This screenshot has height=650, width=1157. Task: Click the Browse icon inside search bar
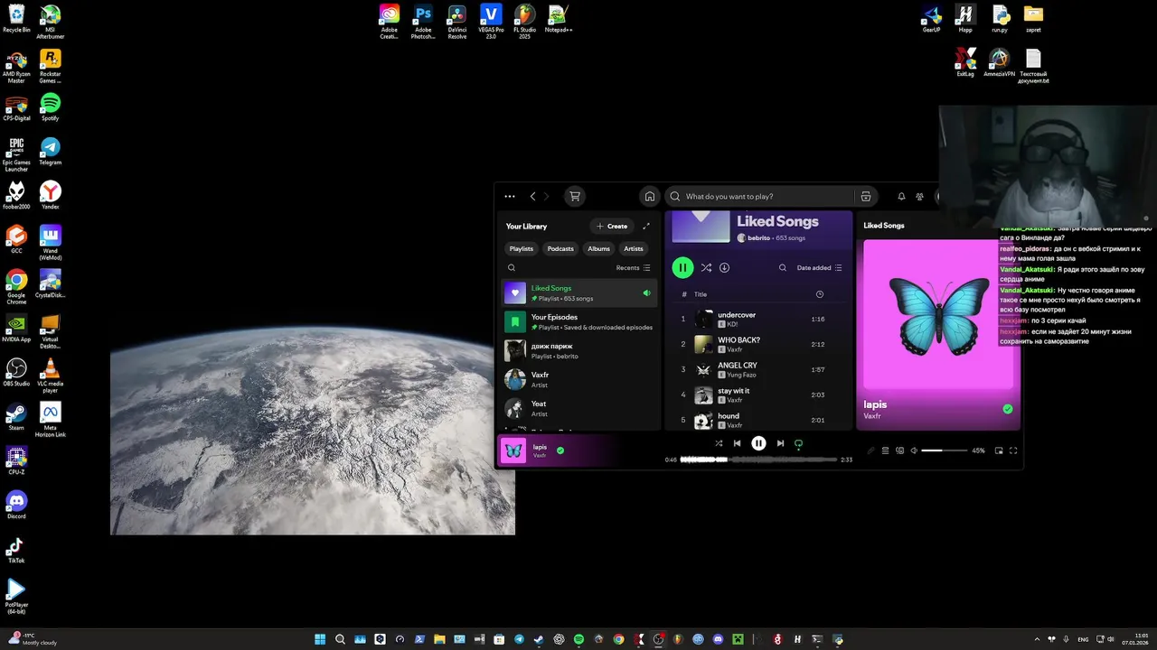[866, 196]
